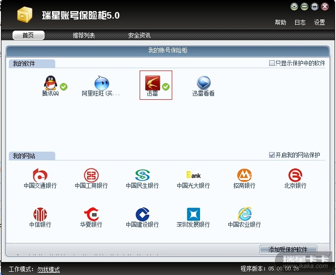This screenshot has width=336, height=275.
Task: Maximize the window using square button
Action: click(x=315, y=6)
